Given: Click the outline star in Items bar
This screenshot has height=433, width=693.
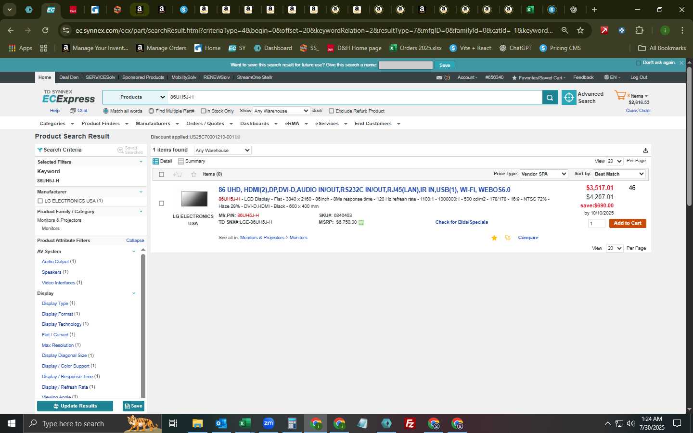Looking at the screenshot, I should click(193, 174).
